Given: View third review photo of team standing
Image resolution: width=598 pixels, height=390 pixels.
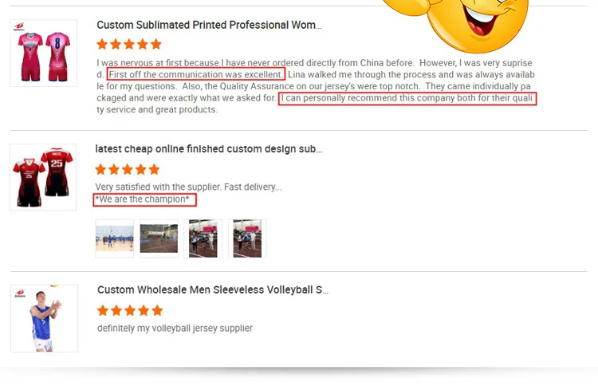Looking at the screenshot, I should coord(203,238).
